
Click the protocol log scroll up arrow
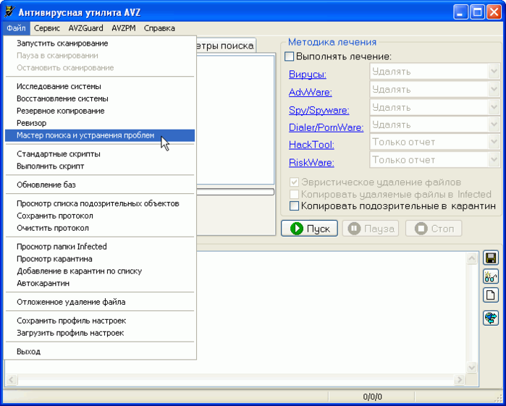point(472,258)
